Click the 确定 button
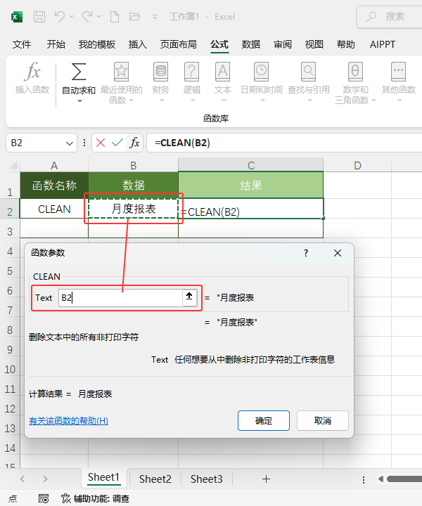The width and height of the screenshot is (422, 506). point(264,420)
